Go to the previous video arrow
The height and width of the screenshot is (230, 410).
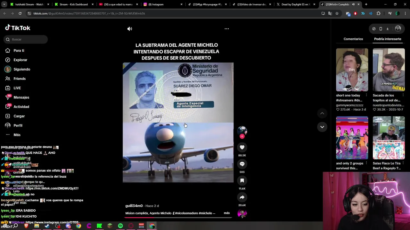tap(322, 113)
